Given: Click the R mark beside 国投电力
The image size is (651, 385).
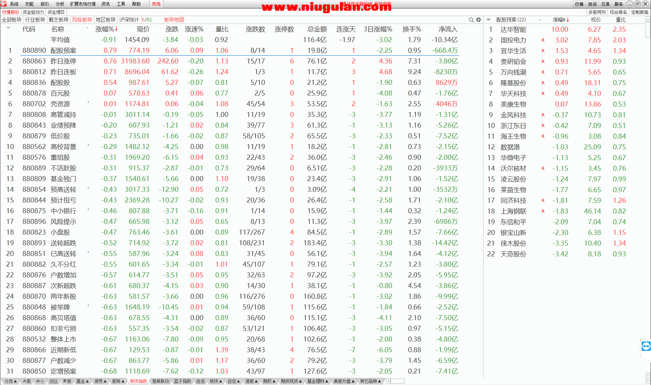Looking at the screenshot, I should point(543,40).
